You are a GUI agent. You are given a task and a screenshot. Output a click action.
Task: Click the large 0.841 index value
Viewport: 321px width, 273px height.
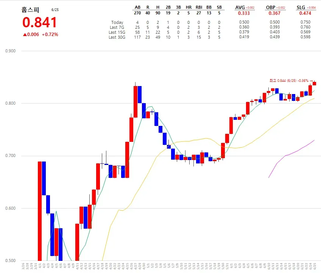click(39, 22)
